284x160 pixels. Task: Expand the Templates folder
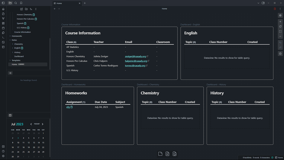[x=10, y=60]
